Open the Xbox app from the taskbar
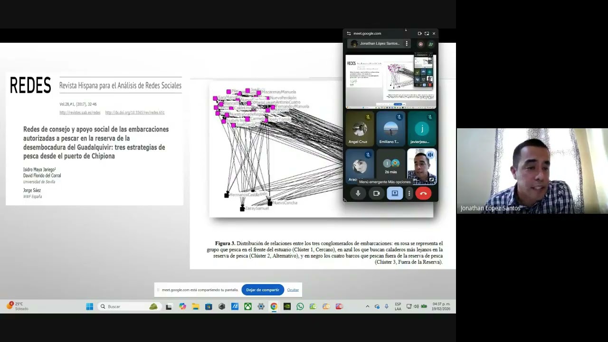608x342 pixels. (248, 306)
